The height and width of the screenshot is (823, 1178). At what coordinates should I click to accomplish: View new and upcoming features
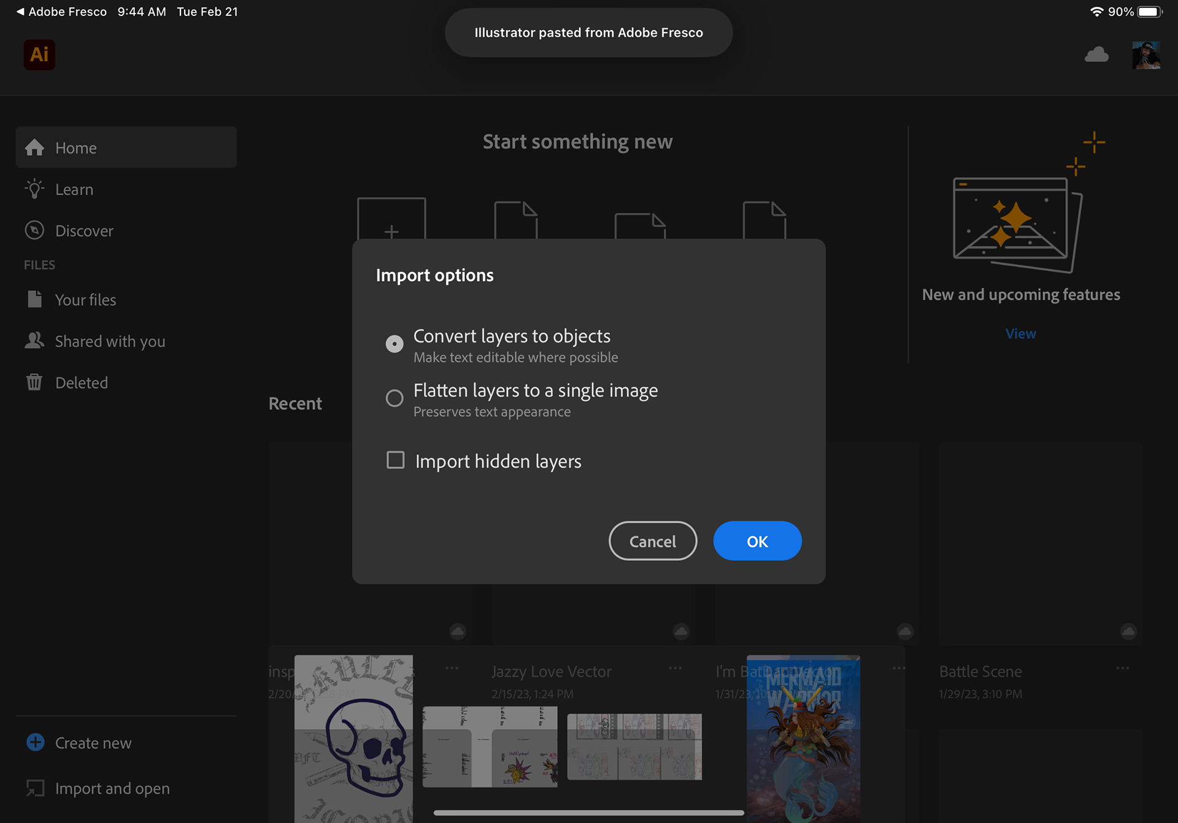click(x=1020, y=334)
